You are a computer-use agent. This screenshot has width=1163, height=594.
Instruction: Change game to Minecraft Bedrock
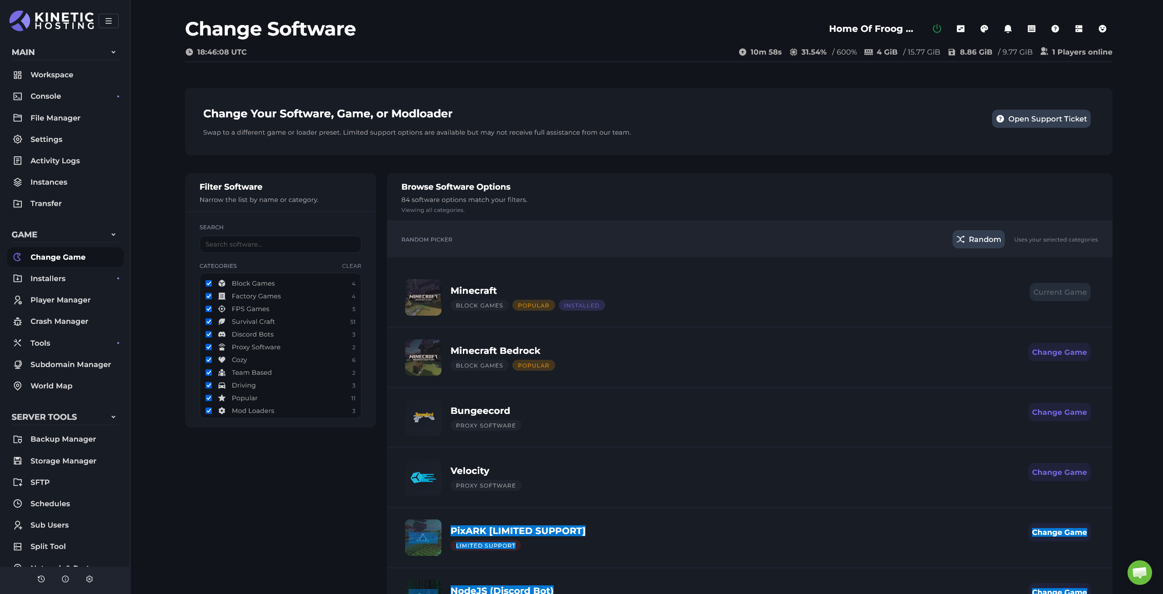click(x=1059, y=352)
